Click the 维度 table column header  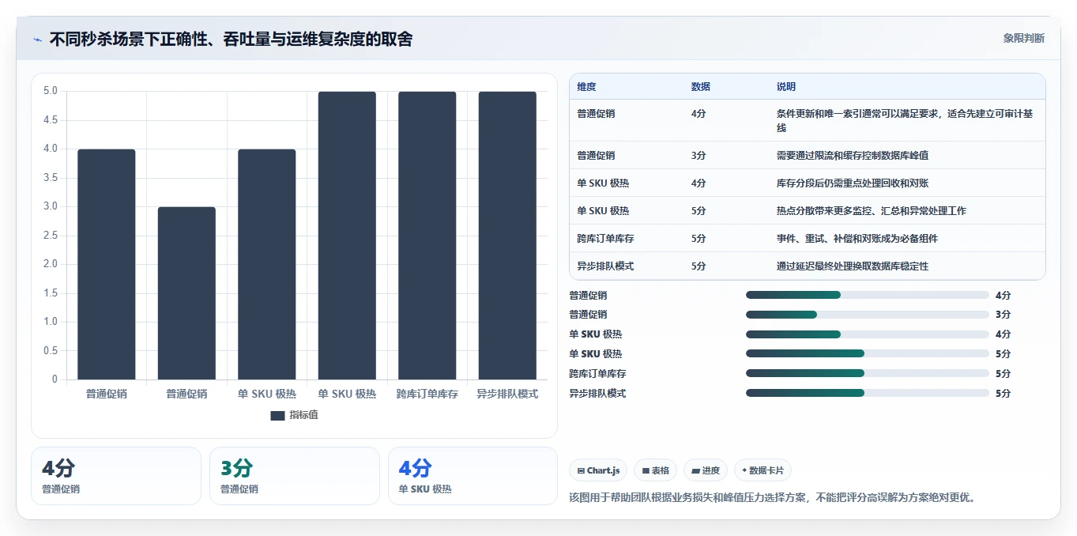pyautogui.click(x=586, y=87)
